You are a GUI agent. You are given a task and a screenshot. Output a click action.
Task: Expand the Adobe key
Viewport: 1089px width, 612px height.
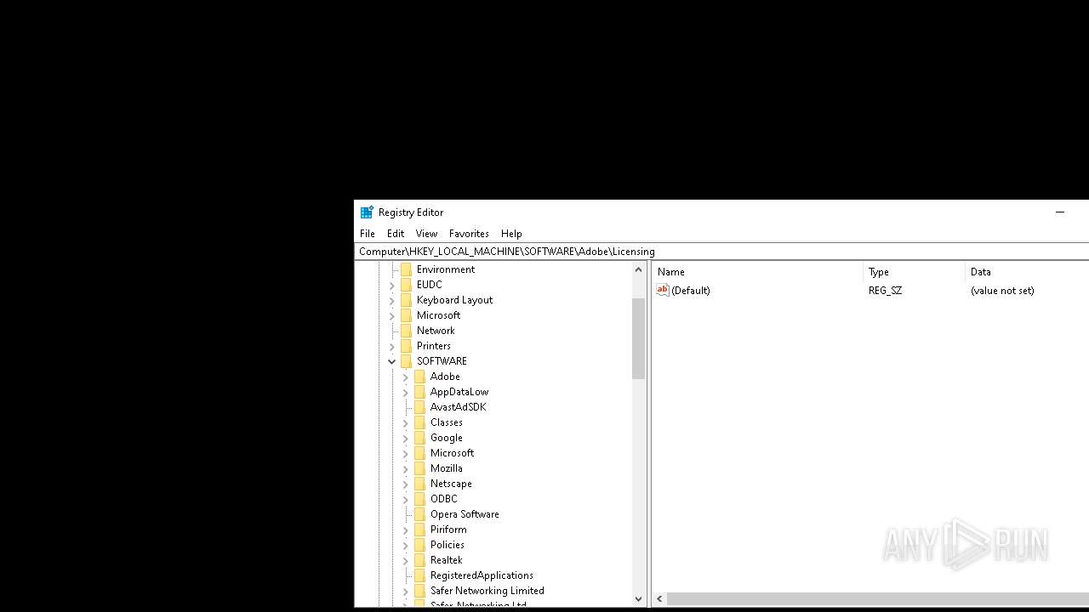pos(405,377)
